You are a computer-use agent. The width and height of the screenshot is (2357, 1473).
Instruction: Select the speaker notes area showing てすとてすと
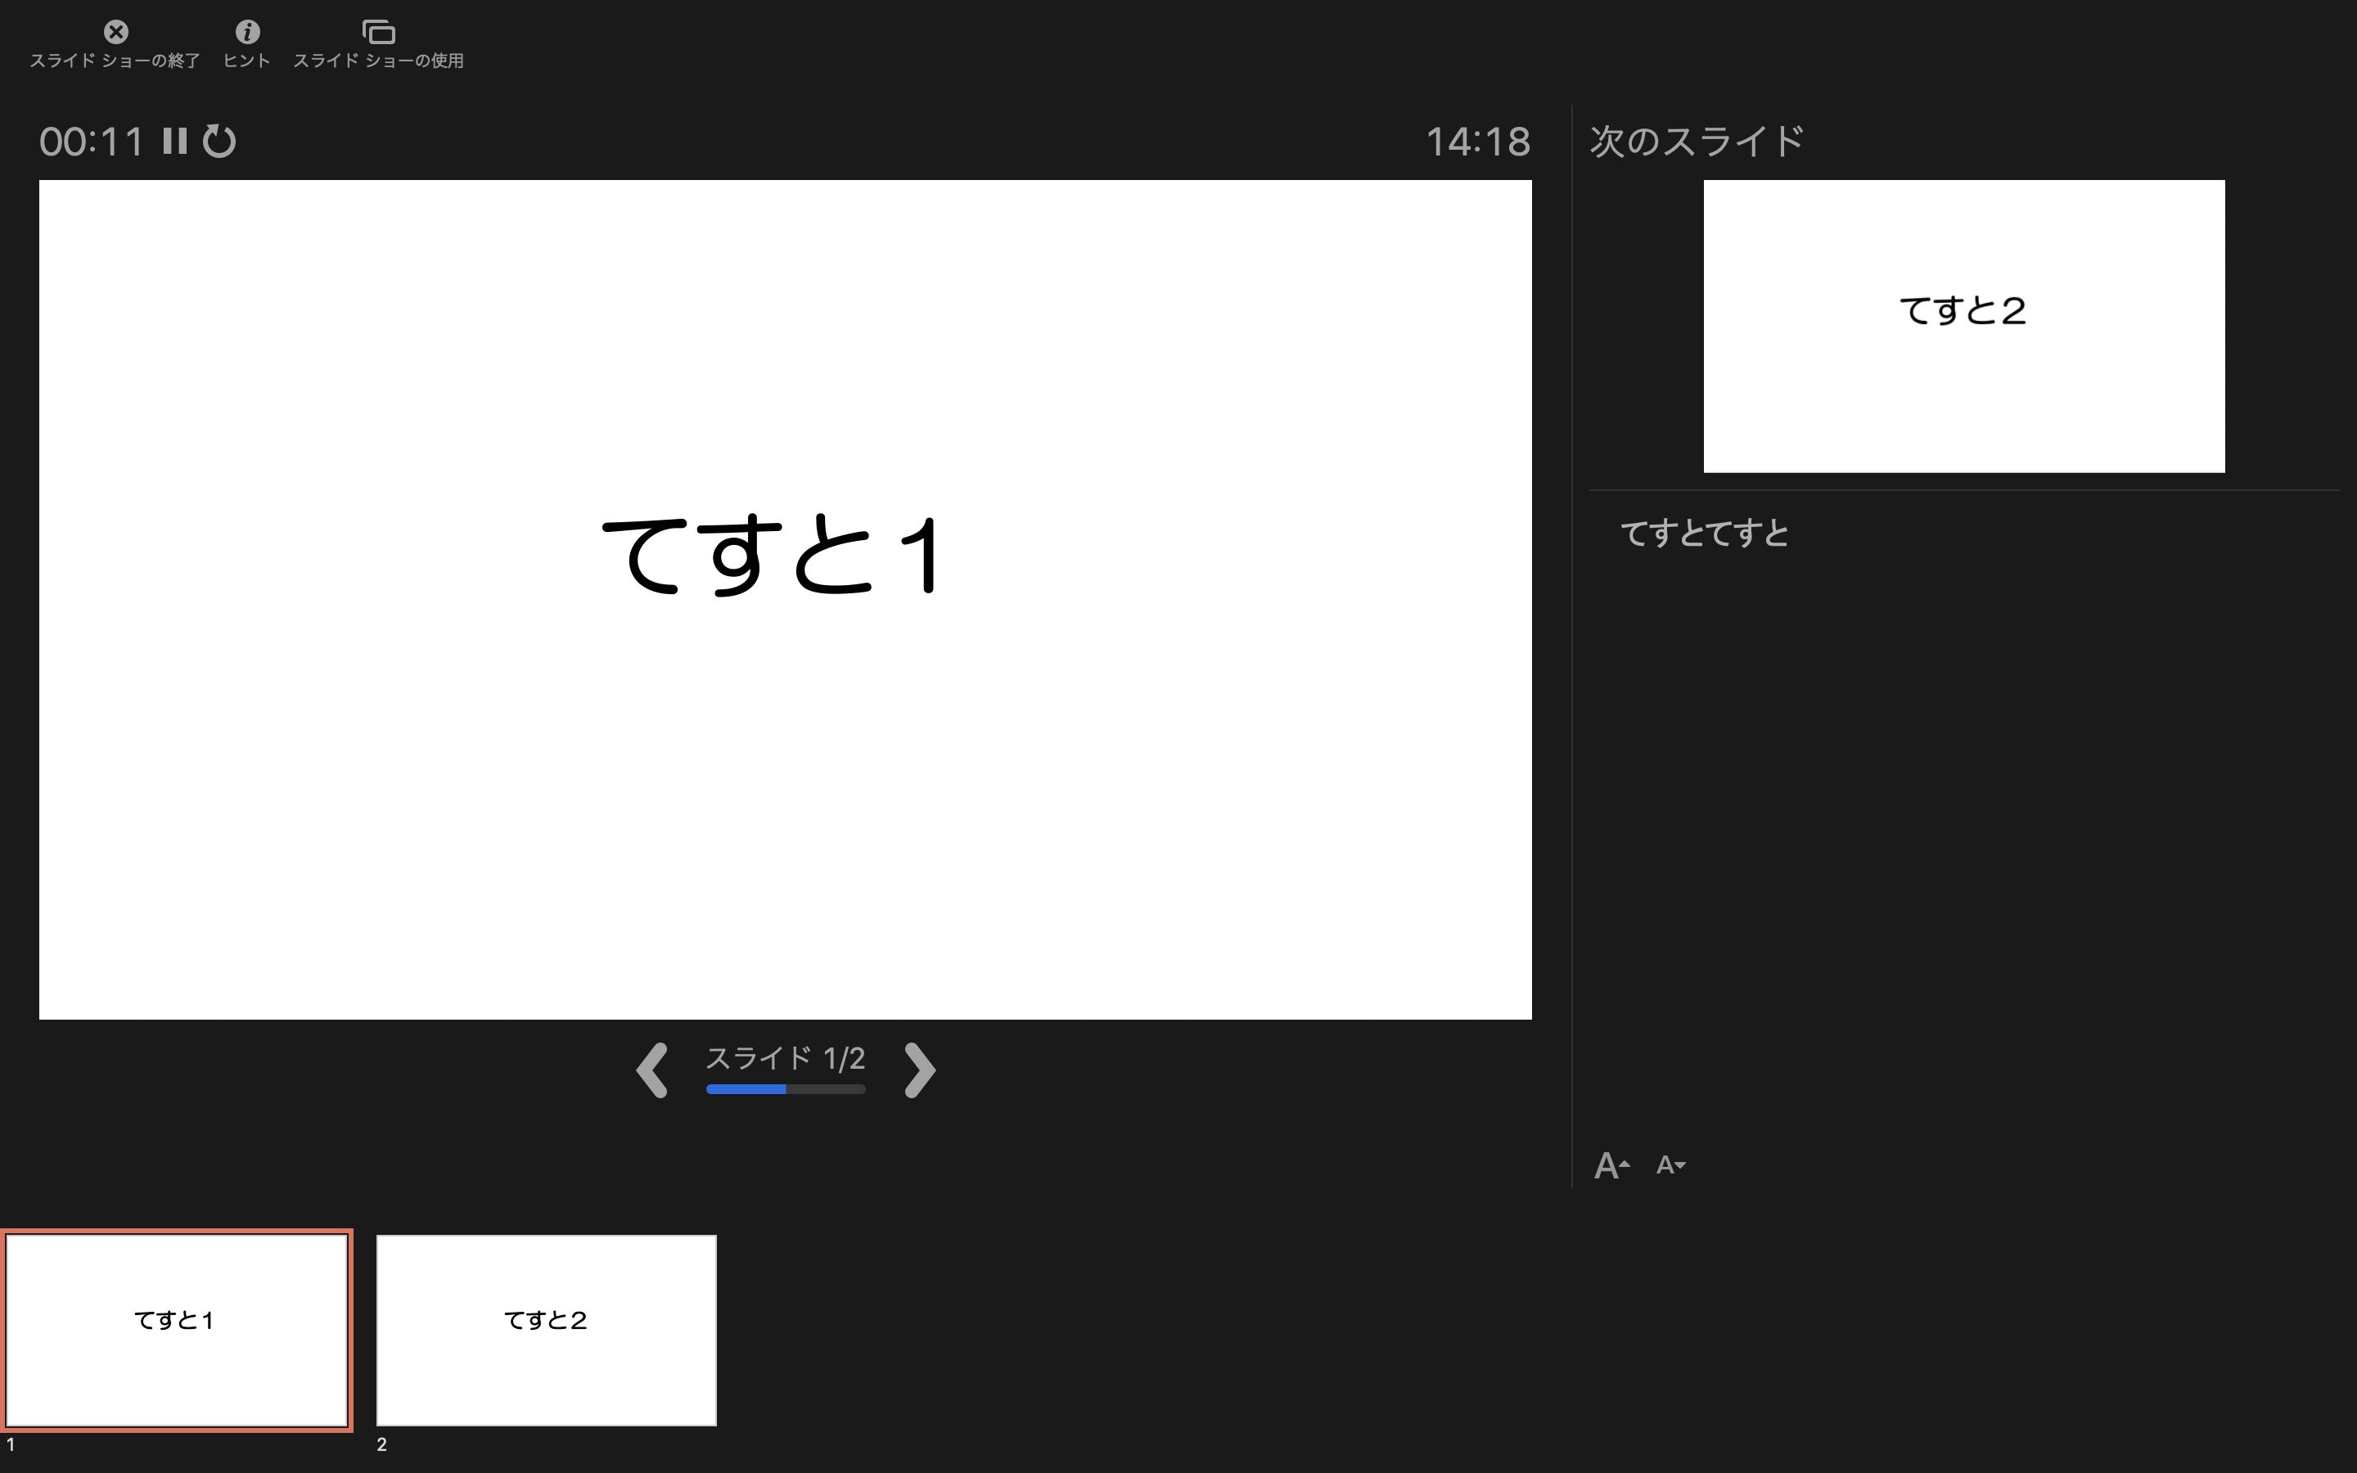[x=1705, y=532]
